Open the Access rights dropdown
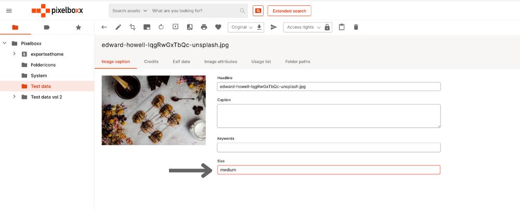 tap(304, 27)
